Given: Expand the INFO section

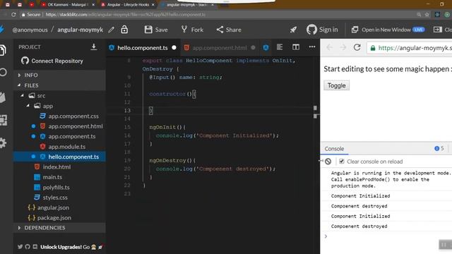Looking at the screenshot, I should click(59, 75).
